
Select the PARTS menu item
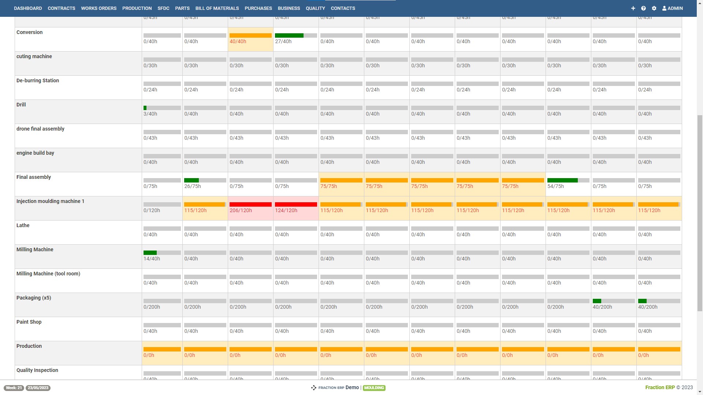click(182, 8)
